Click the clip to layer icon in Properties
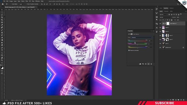The width and height of the screenshot is (187, 105). point(140,64)
